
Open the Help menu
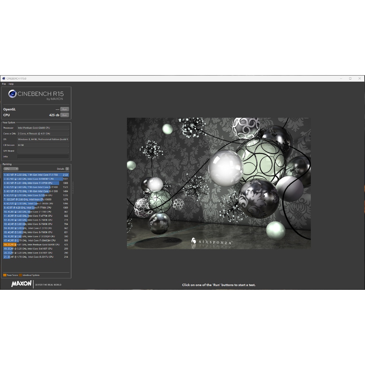click(11, 84)
